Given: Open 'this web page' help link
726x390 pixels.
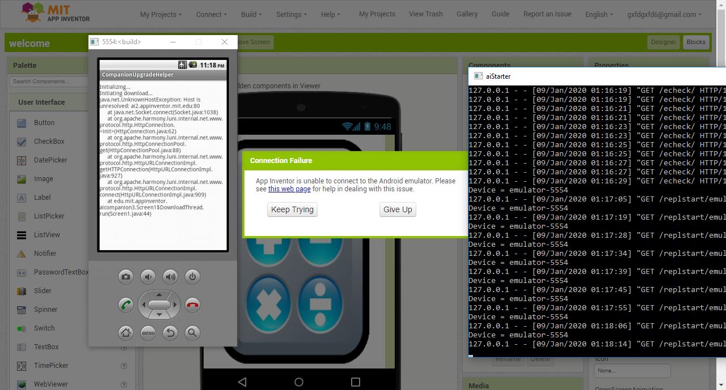Looking at the screenshot, I should click(x=289, y=189).
